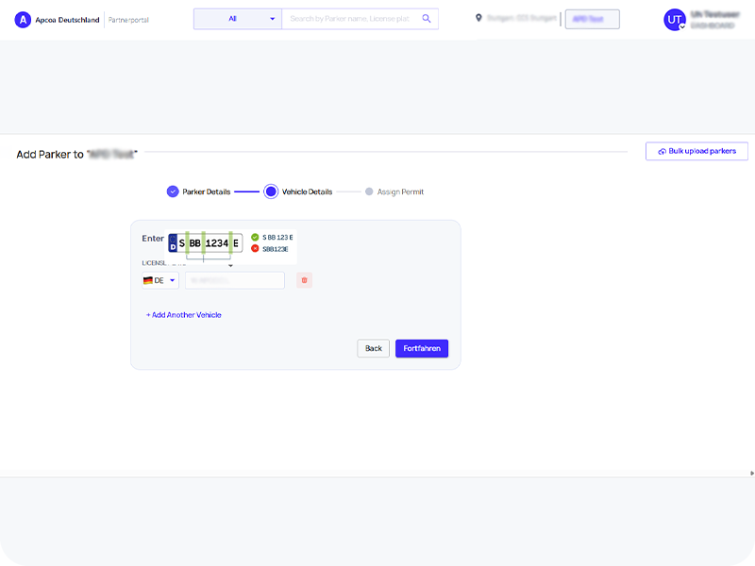Select the Vehicle Details step

point(271,191)
